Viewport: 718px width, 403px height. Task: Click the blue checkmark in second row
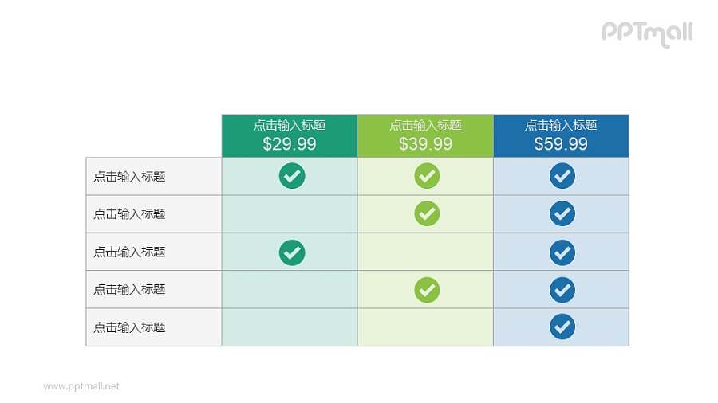(x=562, y=213)
